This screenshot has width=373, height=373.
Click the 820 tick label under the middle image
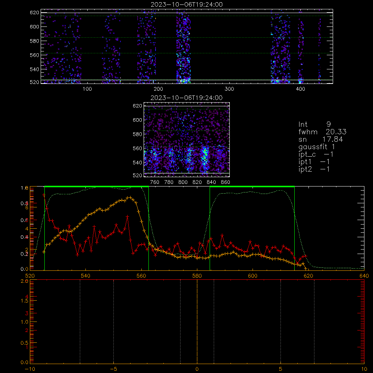(x=197, y=182)
